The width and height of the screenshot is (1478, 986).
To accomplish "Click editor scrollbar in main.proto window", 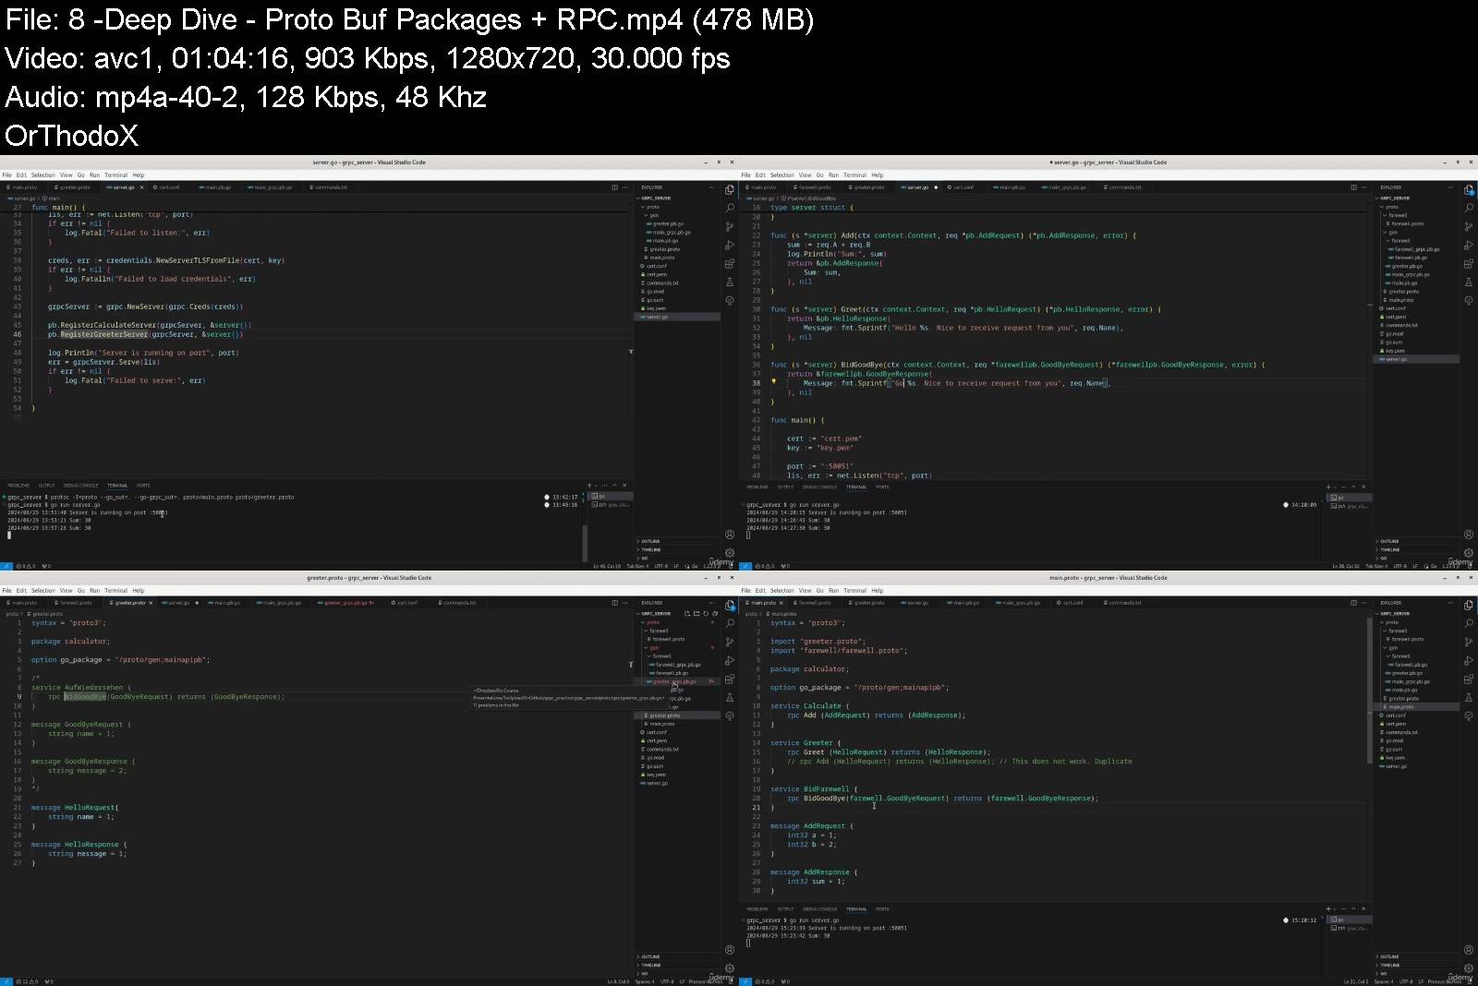I will (1369, 691).
